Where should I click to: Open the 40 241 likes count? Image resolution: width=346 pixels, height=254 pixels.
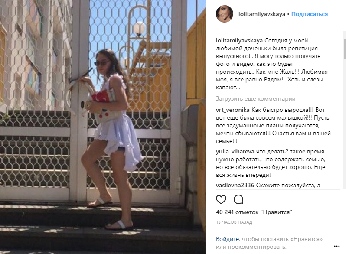click(x=254, y=212)
